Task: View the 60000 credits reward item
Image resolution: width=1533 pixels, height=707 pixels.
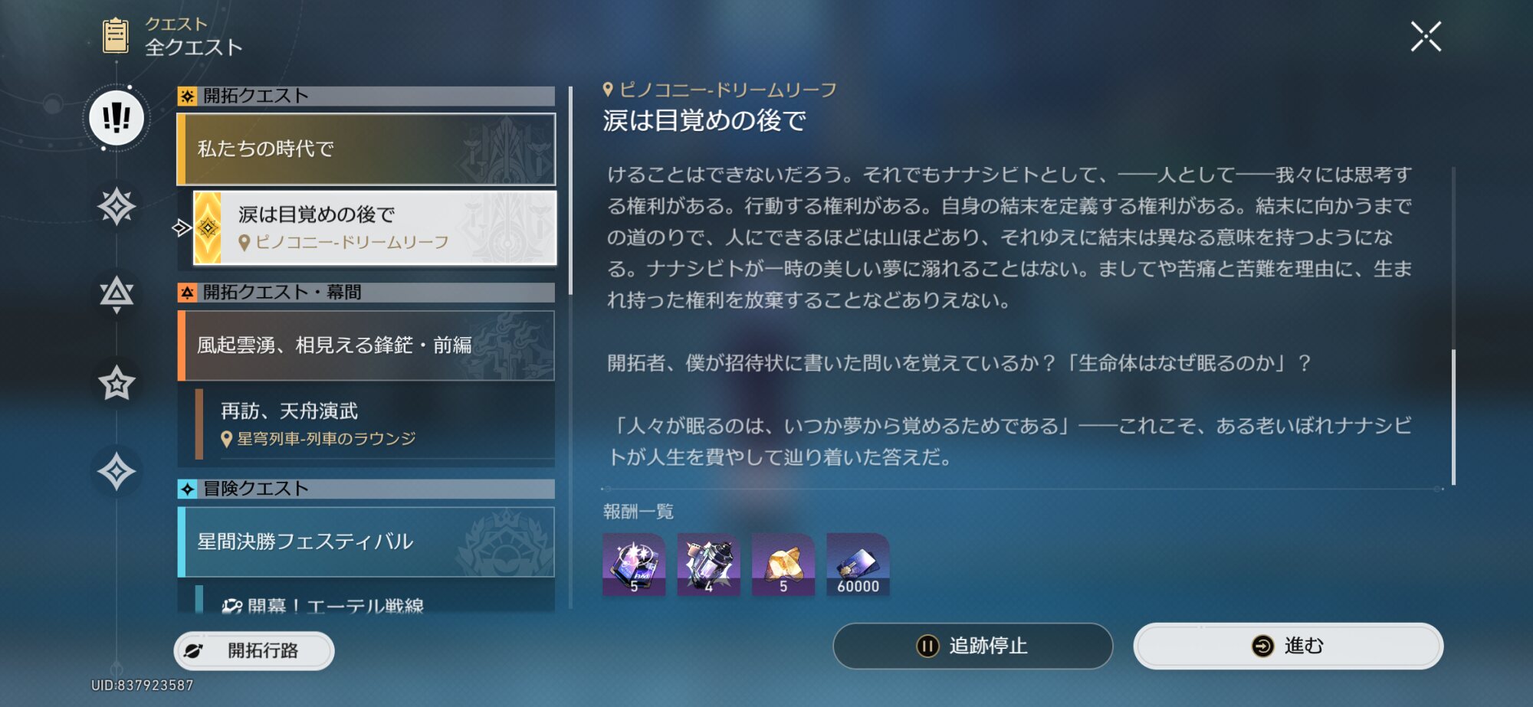Action: coord(858,565)
